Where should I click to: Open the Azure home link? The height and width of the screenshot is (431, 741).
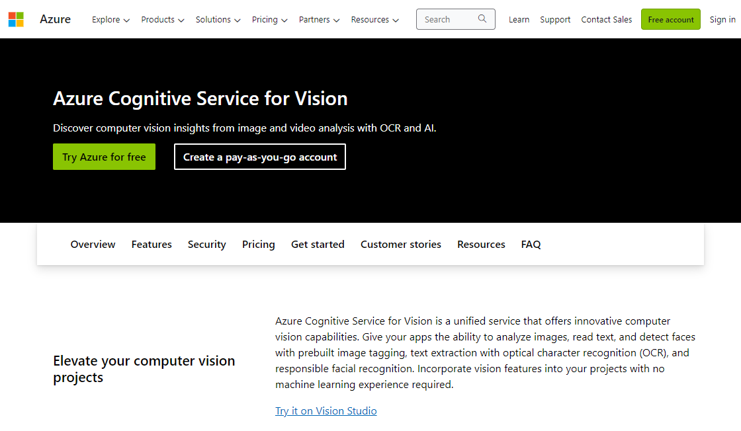(x=55, y=19)
